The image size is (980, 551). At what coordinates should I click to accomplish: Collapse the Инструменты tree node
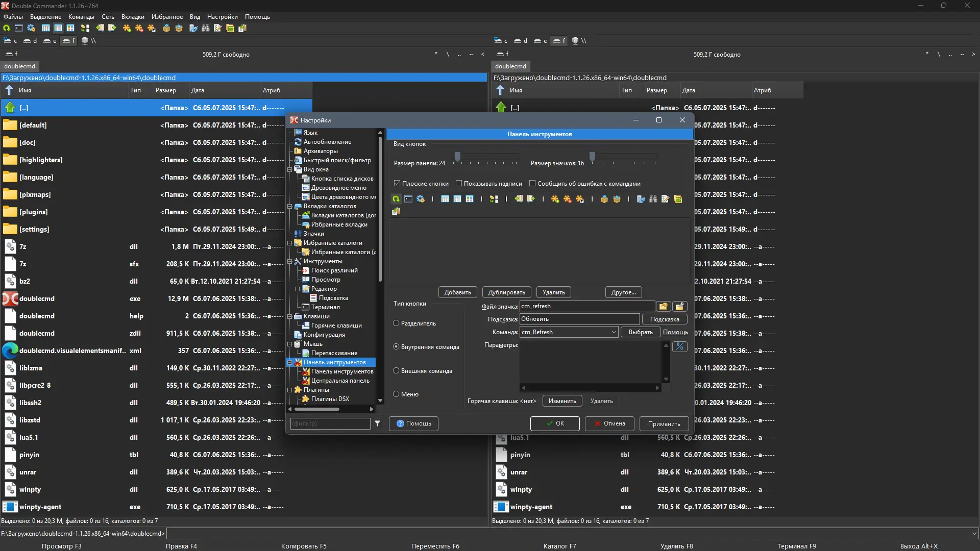tap(290, 261)
